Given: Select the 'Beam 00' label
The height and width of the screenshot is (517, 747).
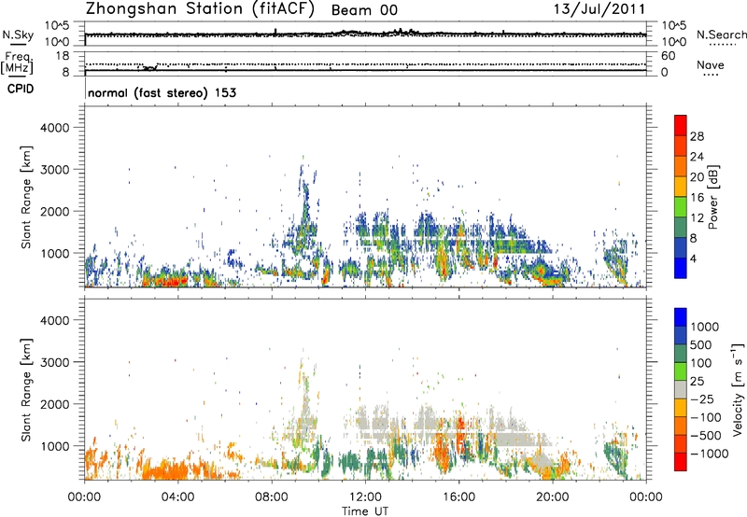Looking at the screenshot, I should click(364, 10).
